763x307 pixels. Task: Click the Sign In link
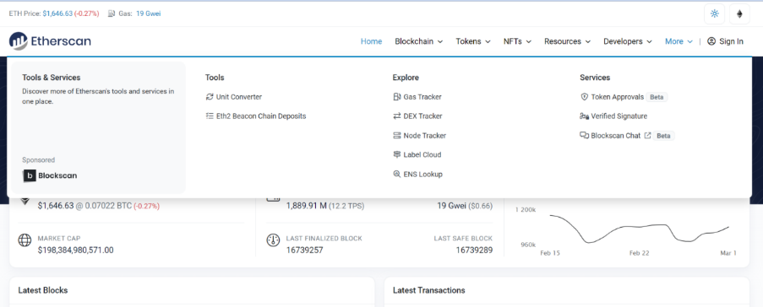(725, 41)
